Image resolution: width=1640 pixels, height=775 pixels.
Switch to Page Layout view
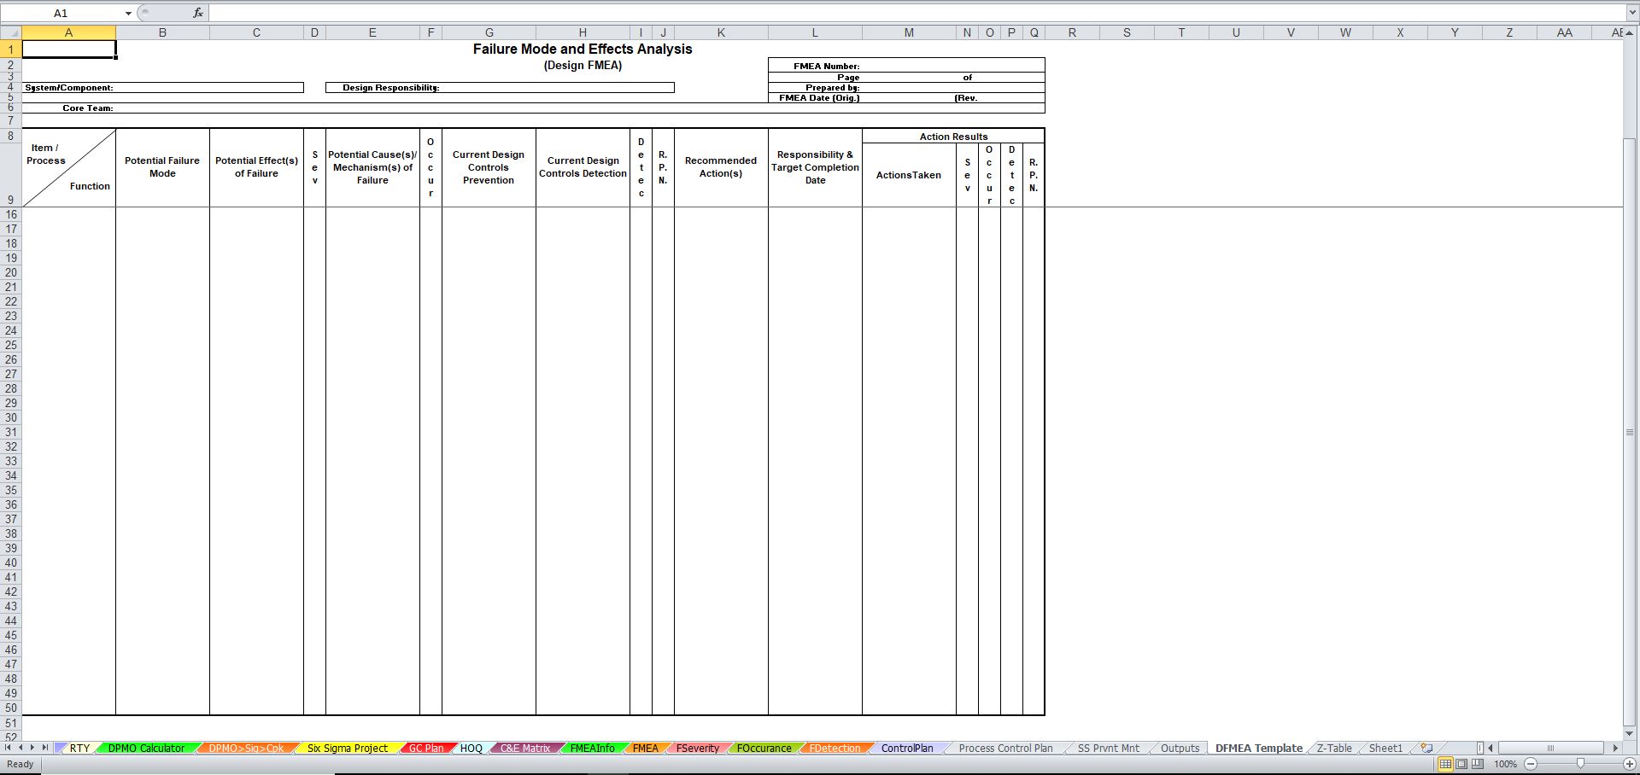[x=1461, y=764]
